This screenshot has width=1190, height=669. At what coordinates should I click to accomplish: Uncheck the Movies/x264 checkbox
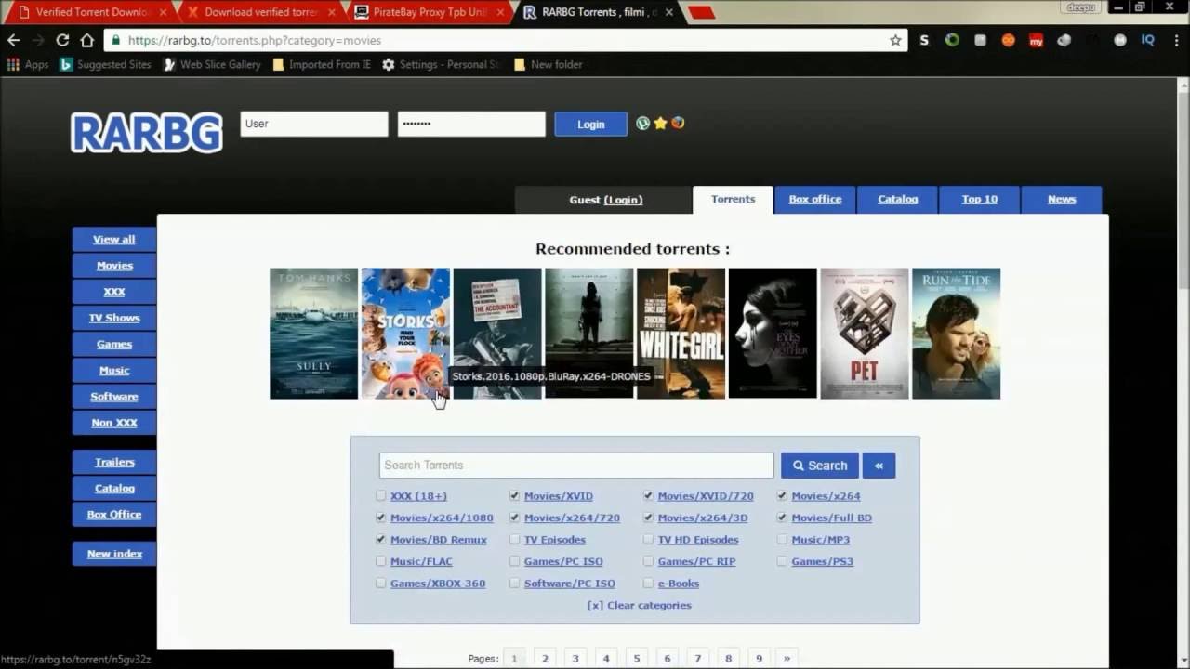tap(782, 496)
